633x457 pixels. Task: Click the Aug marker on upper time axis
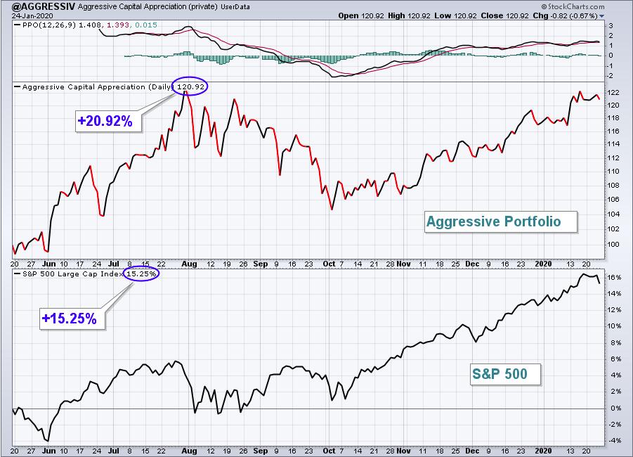click(189, 264)
